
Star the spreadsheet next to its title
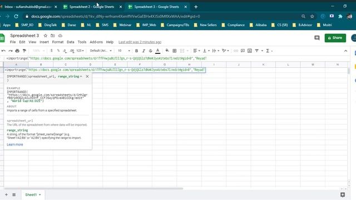tap(46, 36)
